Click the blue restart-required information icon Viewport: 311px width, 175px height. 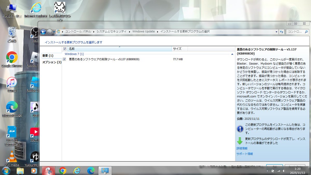coord(240,129)
